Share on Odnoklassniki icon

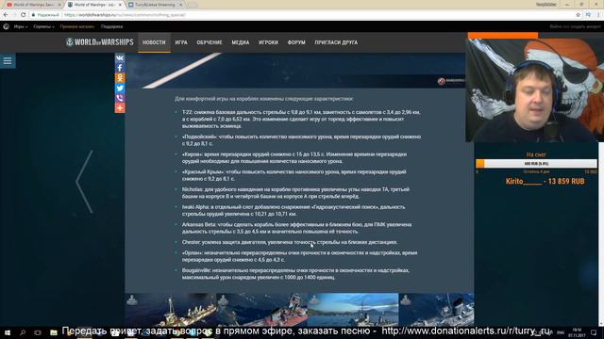(x=120, y=78)
